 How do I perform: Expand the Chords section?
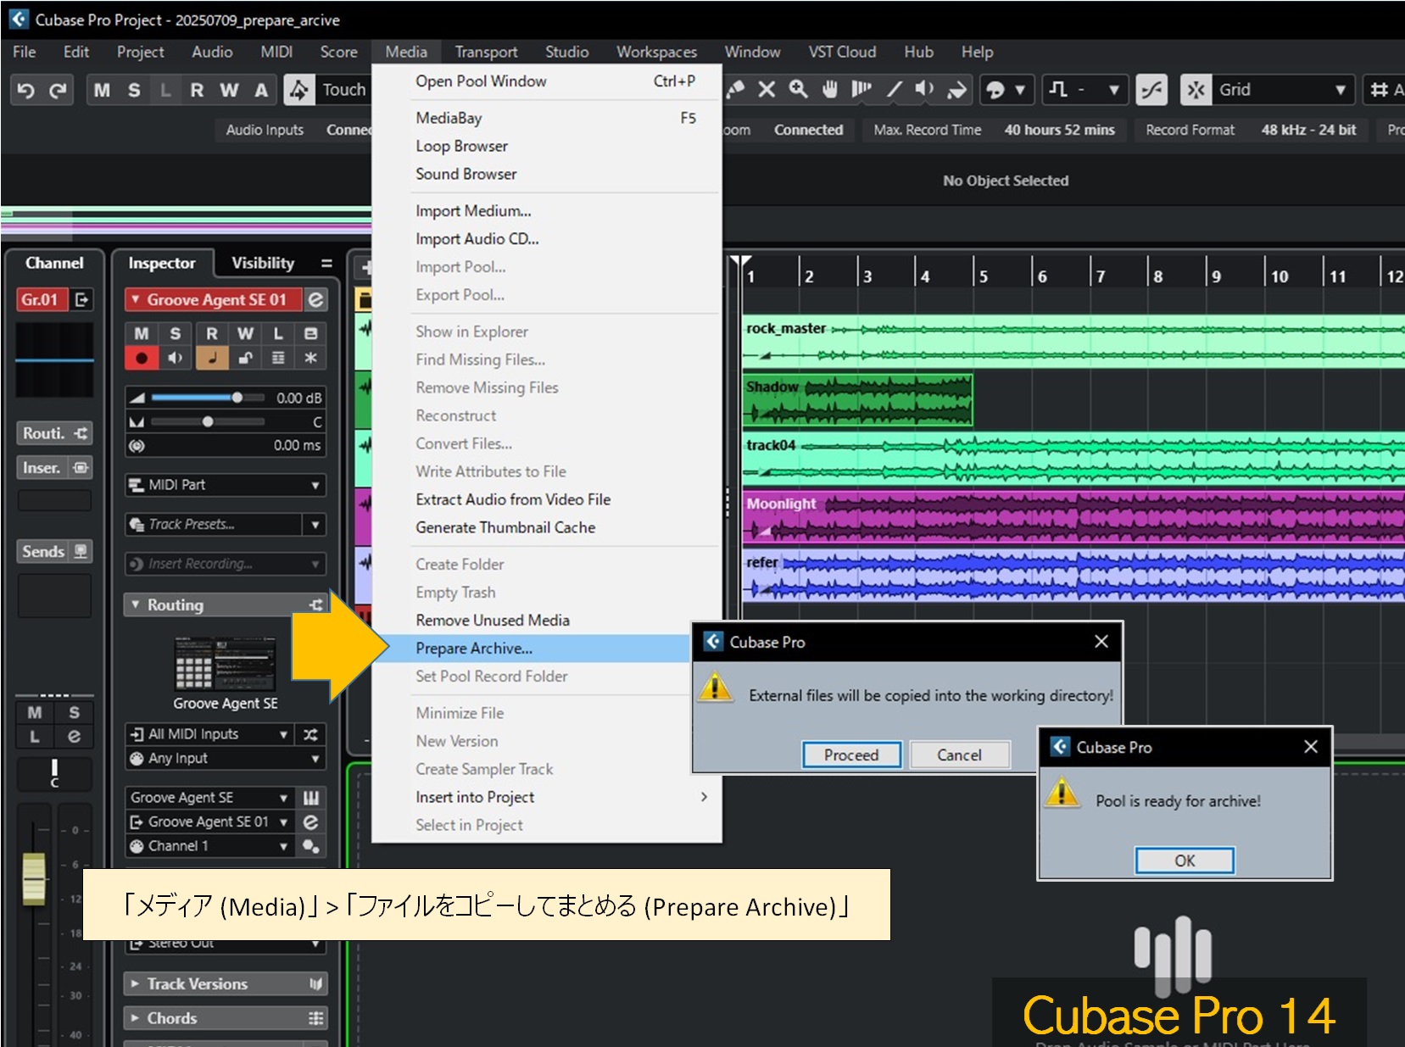pos(136,1017)
